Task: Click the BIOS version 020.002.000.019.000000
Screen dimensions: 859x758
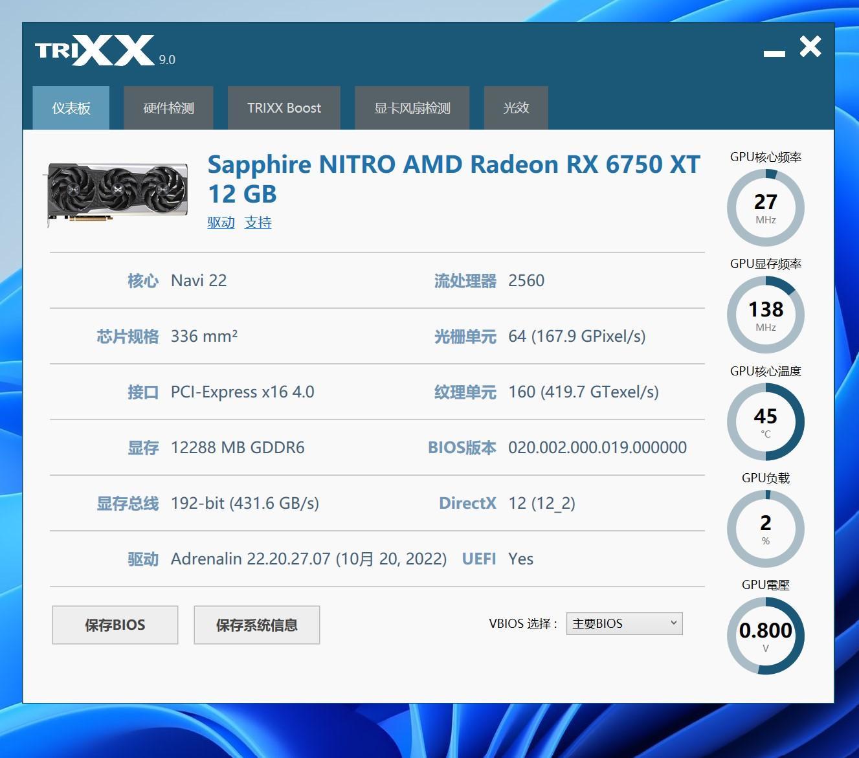Action: [x=597, y=447]
